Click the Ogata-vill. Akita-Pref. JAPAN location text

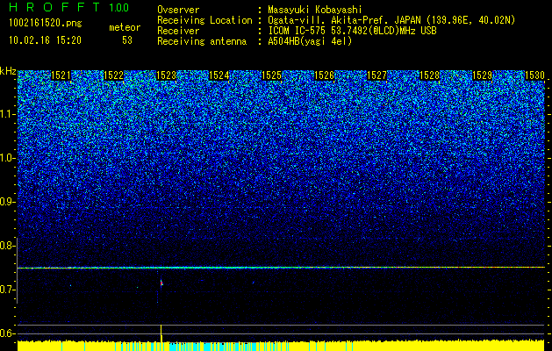point(391,21)
